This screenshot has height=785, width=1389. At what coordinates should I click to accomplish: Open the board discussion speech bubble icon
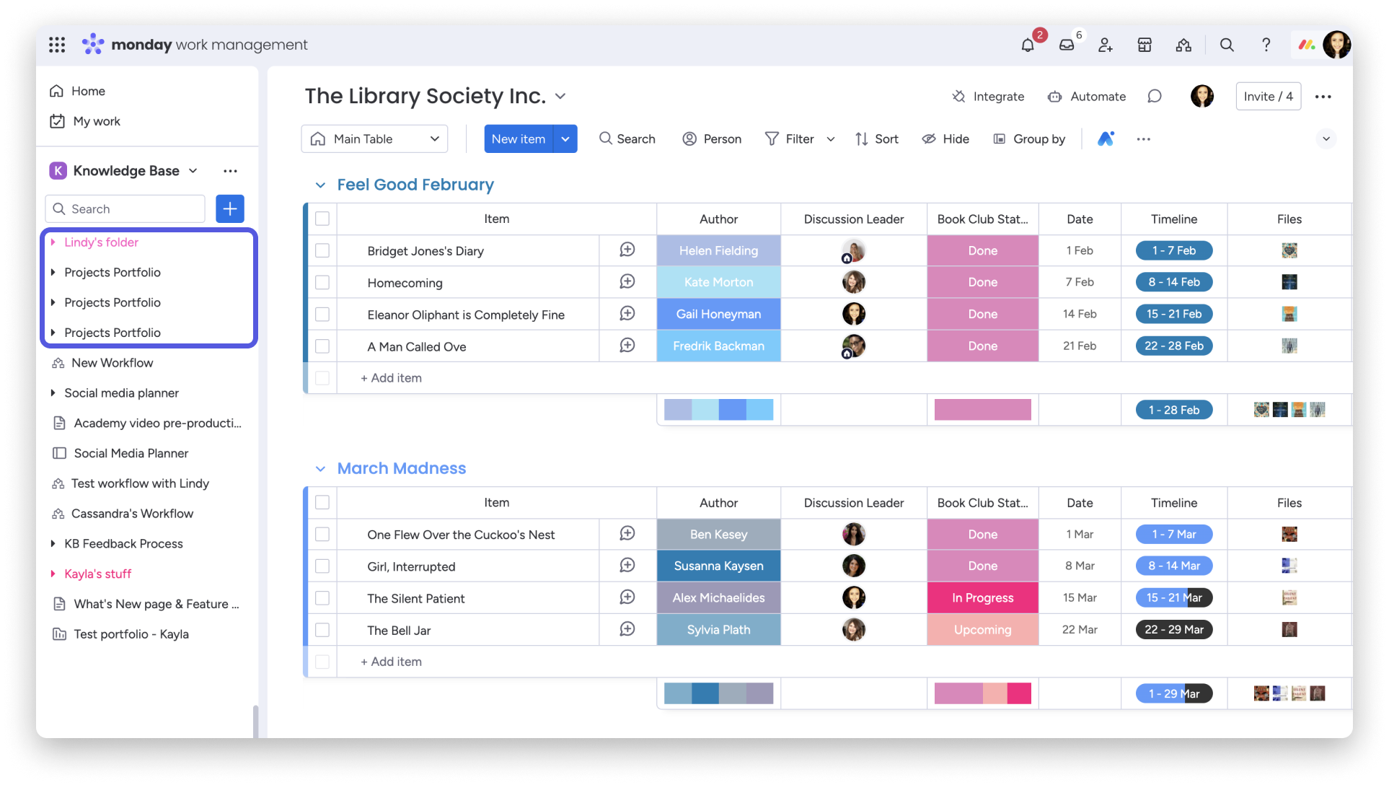pos(1155,96)
